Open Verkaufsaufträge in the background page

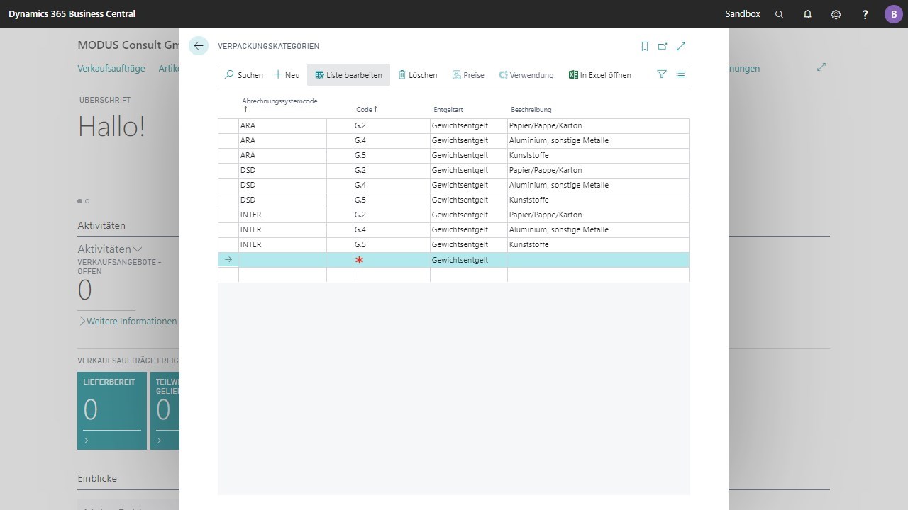pos(111,69)
